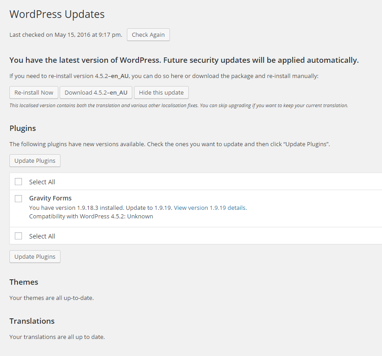Click Update Plugins below the plugin table
This screenshot has width=382, height=356.
35,257
